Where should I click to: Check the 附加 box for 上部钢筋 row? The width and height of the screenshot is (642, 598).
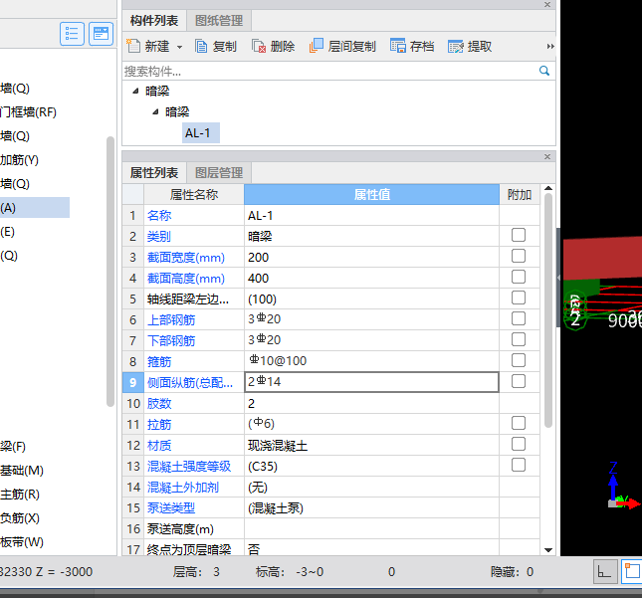click(x=519, y=318)
